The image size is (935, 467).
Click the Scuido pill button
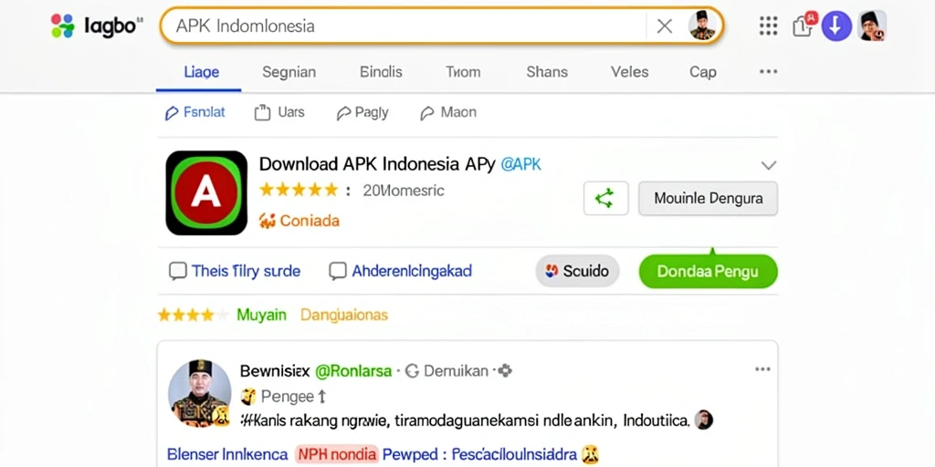coord(577,271)
